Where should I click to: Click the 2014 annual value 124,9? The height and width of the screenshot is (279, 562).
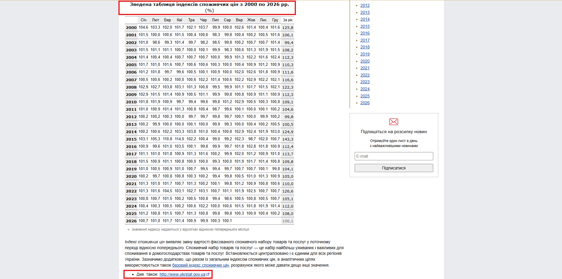click(x=288, y=132)
